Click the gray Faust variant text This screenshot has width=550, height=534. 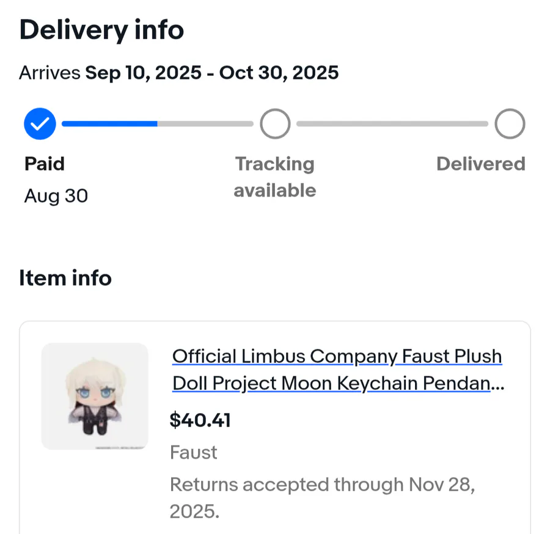click(194, 453)
